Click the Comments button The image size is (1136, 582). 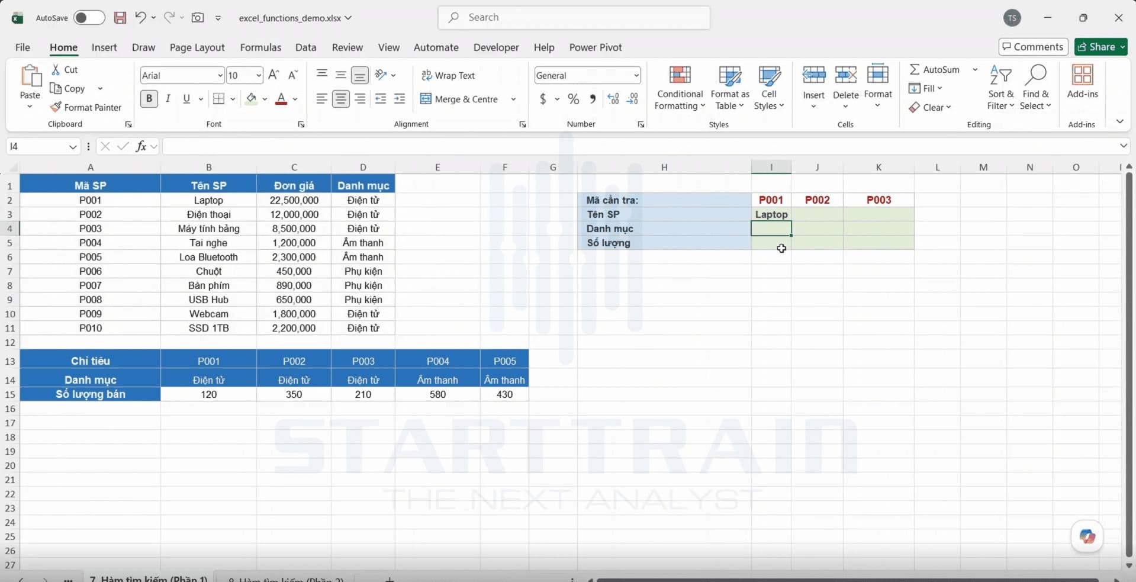[x=1033, y=47]
